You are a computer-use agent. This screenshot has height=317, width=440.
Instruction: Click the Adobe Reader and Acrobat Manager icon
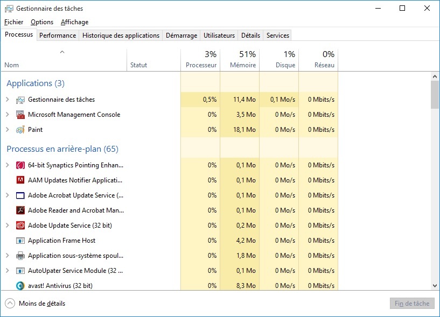[20, 210]
